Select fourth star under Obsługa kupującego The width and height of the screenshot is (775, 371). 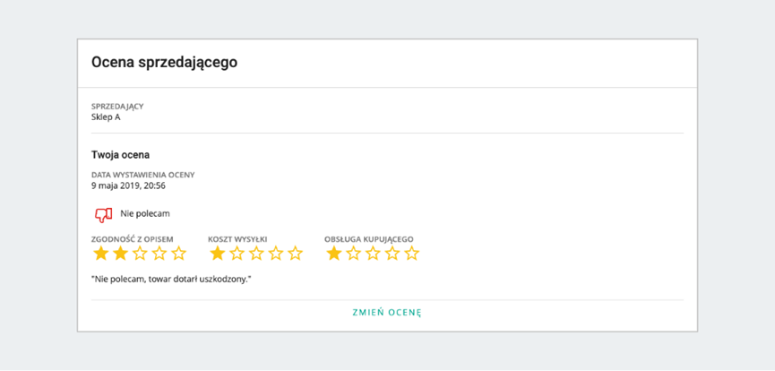[x=392, y=254]
